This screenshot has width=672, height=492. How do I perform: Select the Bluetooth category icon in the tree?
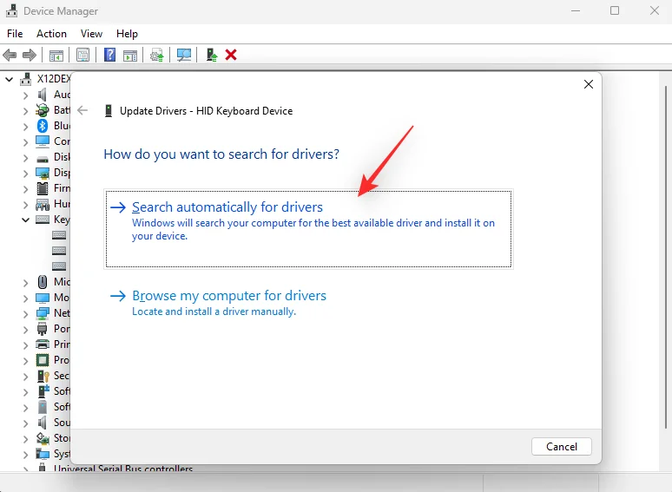(x=43, y=126)
